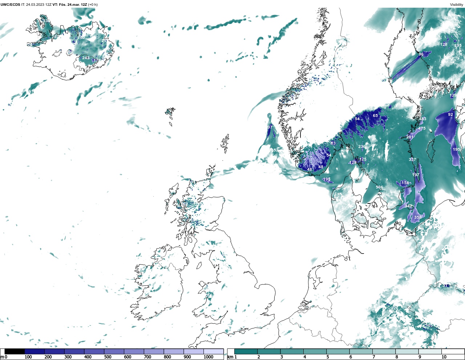This screenshot has width=465, height=360.
Task: Click the dark teal 1–2 km legend swatch
Action: tap(246, 351)
